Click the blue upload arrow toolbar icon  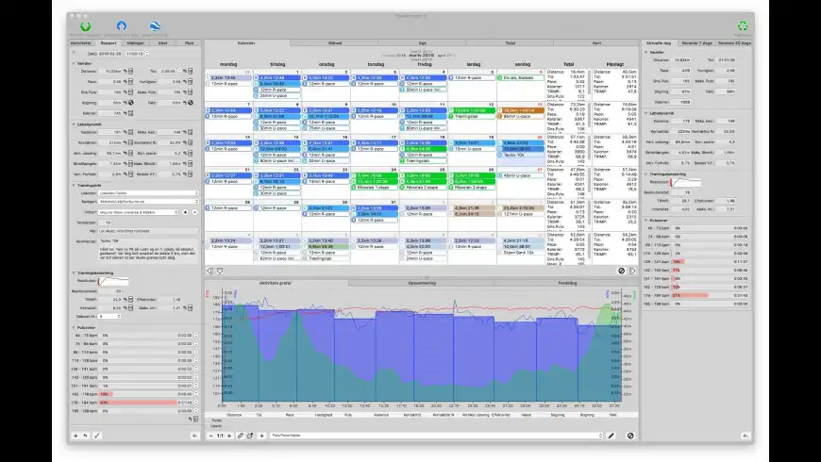coord(122,25)
